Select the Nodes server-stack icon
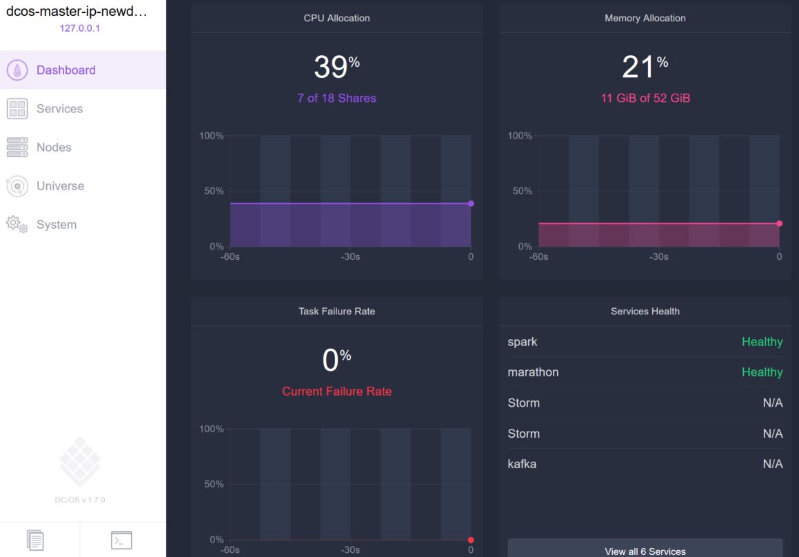The height and width of the screenshot is (557, 799). click(17, 148)
